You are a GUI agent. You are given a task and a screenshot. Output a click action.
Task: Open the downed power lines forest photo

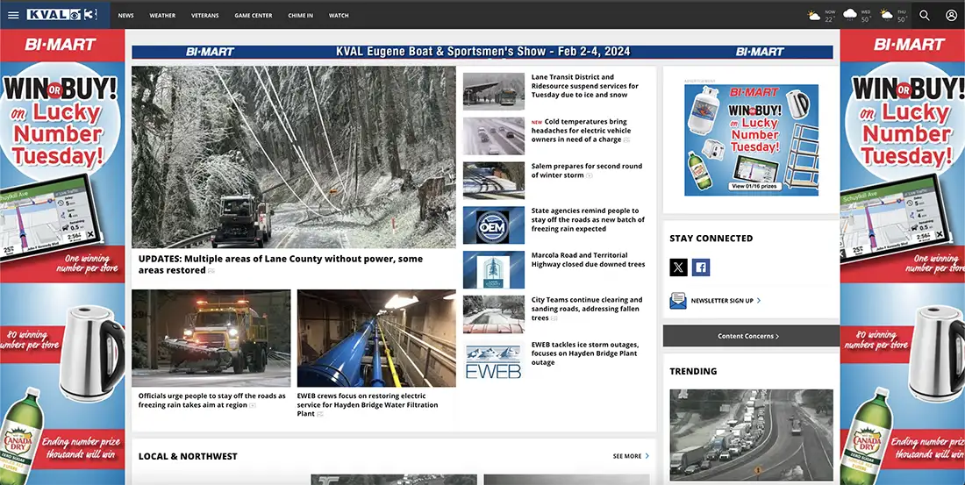pyautogui.click(x=294, y=157)
